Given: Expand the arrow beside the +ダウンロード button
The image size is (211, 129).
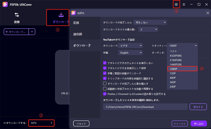Looking at the screenshot, I should click(x=32, y=32).
